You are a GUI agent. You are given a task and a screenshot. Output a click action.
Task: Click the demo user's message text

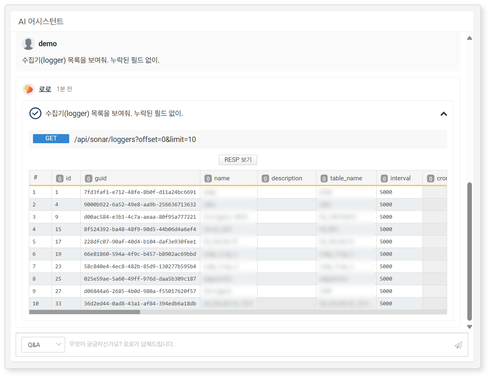(91, 60)
